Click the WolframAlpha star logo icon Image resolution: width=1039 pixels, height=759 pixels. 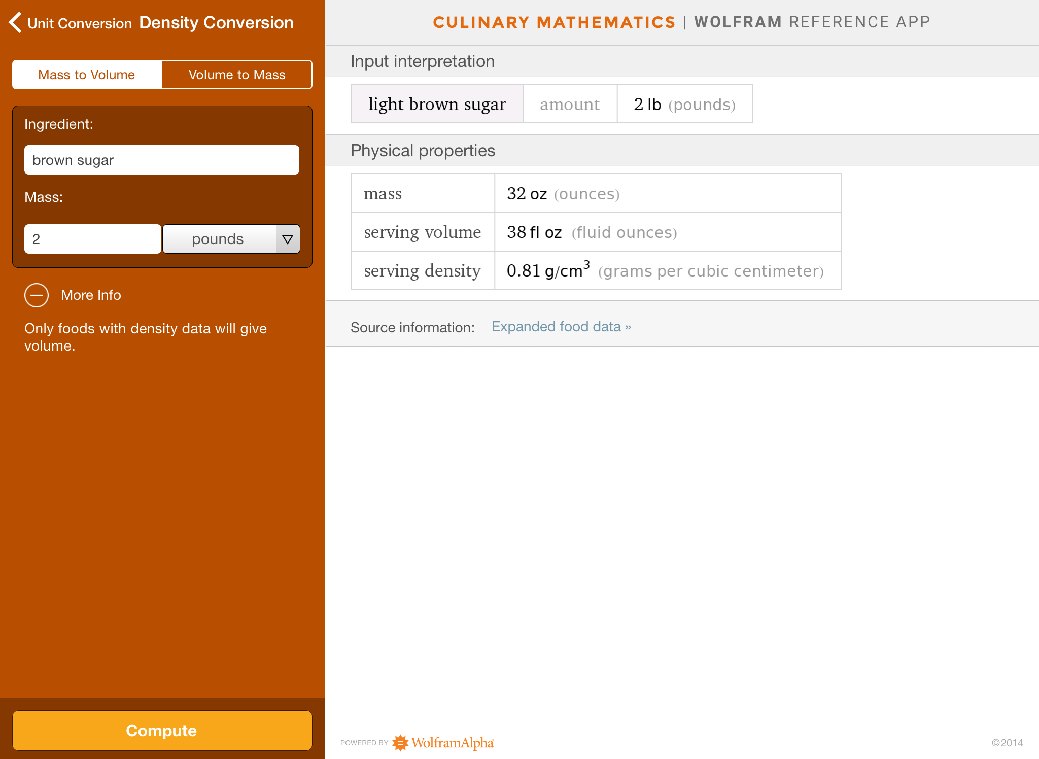tap(400, 743)
